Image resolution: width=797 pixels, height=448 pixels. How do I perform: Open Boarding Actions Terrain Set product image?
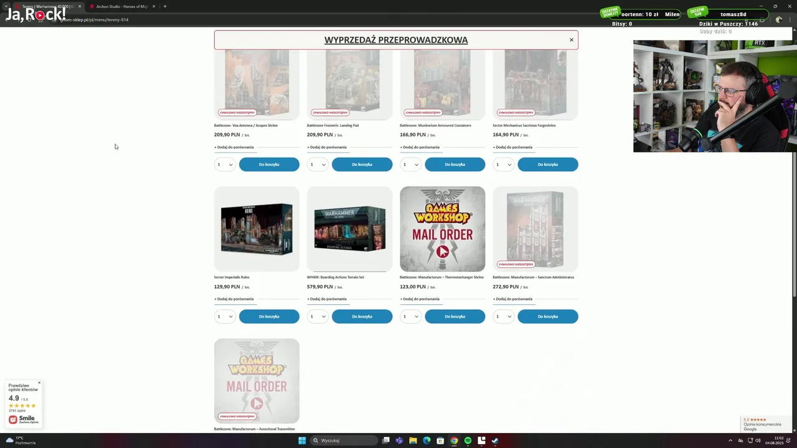coord(349,229)
